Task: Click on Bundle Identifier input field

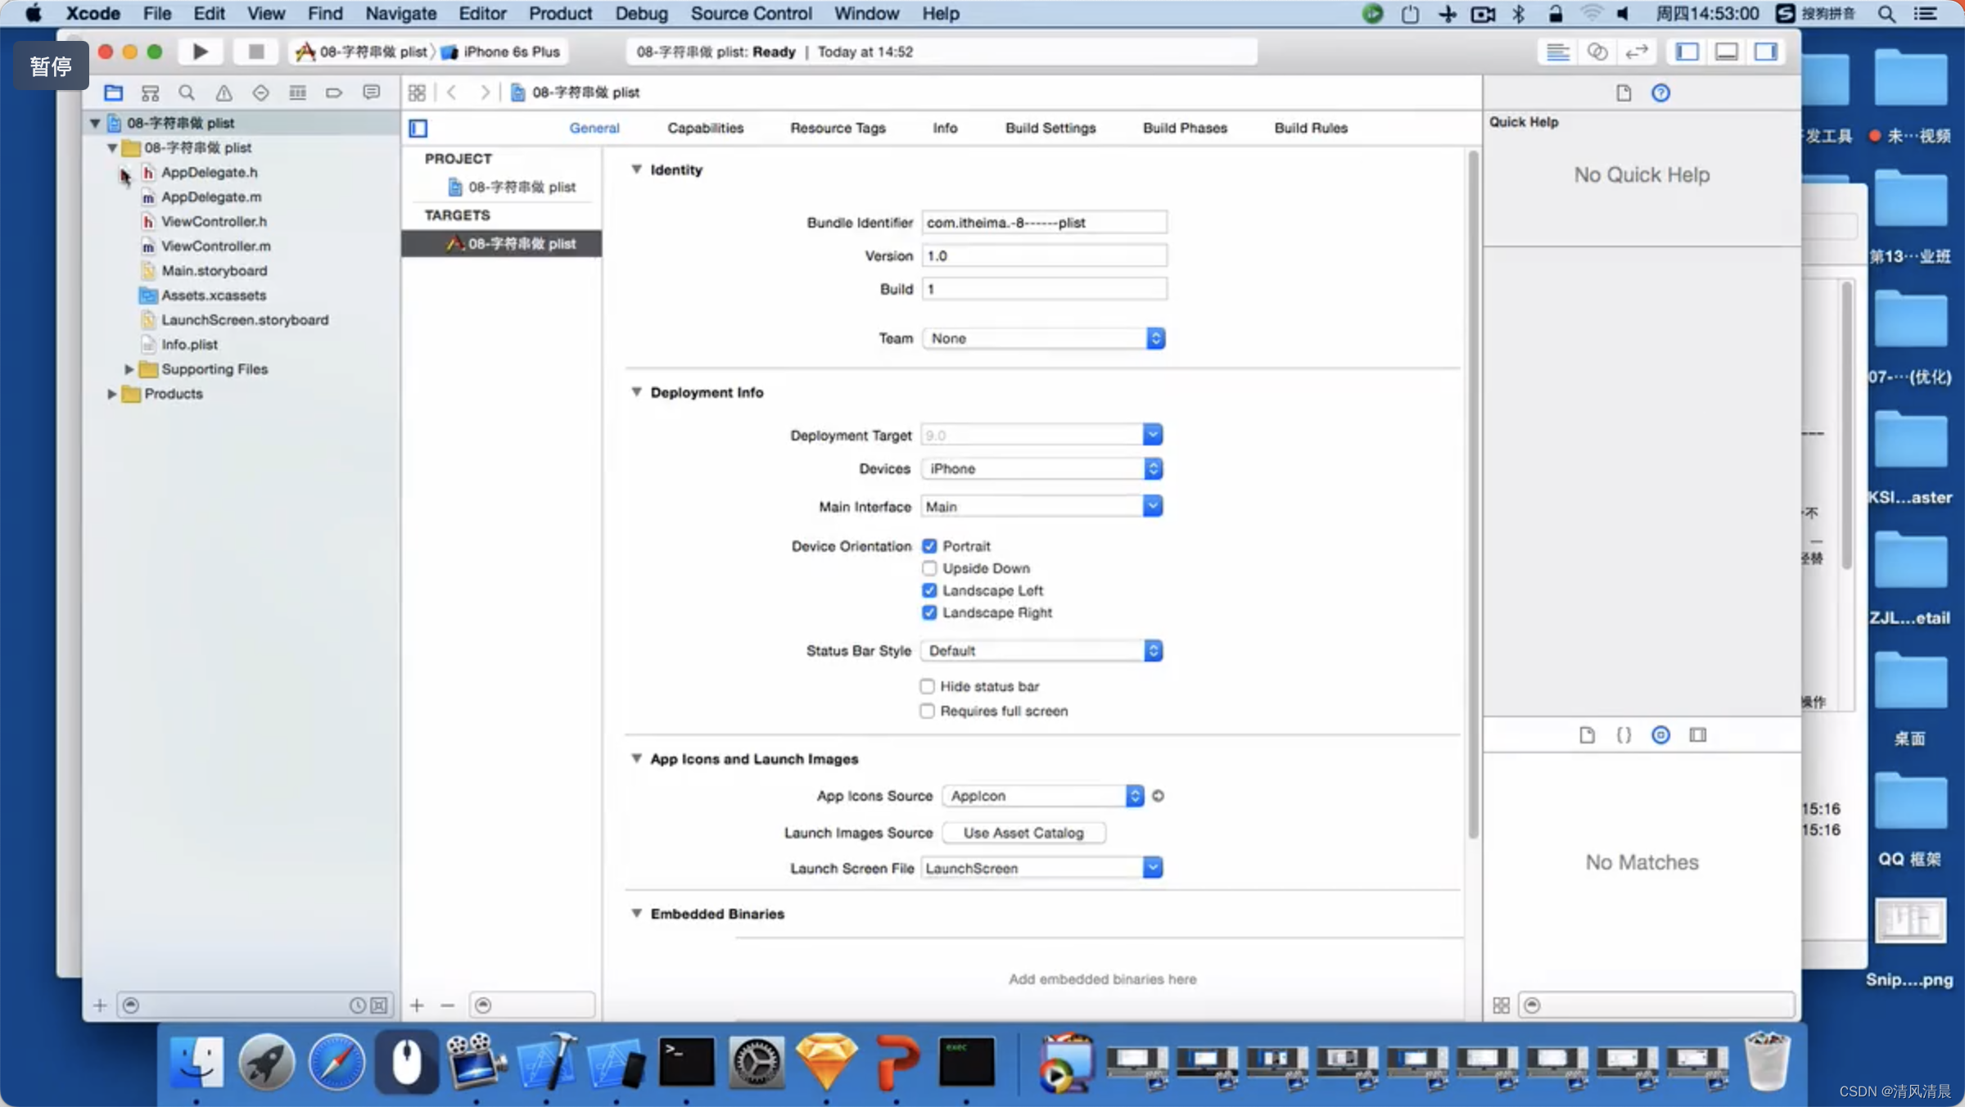Action: coord(1045,221)
